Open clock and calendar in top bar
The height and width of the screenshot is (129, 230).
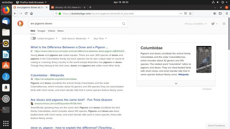click(121, 2)
